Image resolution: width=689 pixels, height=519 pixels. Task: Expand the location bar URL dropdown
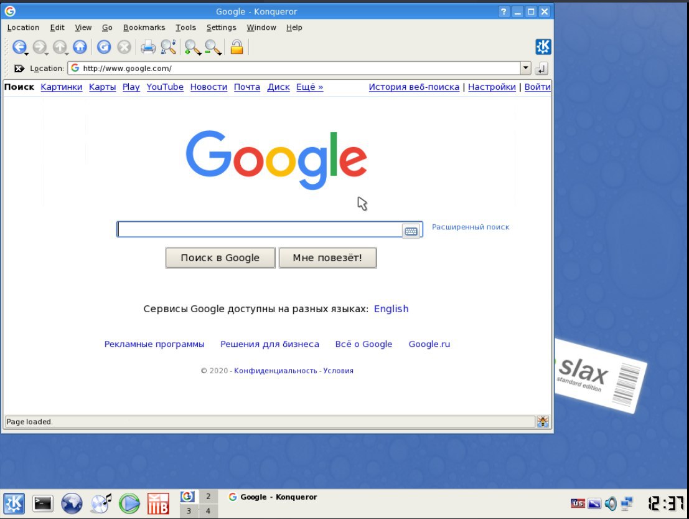[525, 68]
